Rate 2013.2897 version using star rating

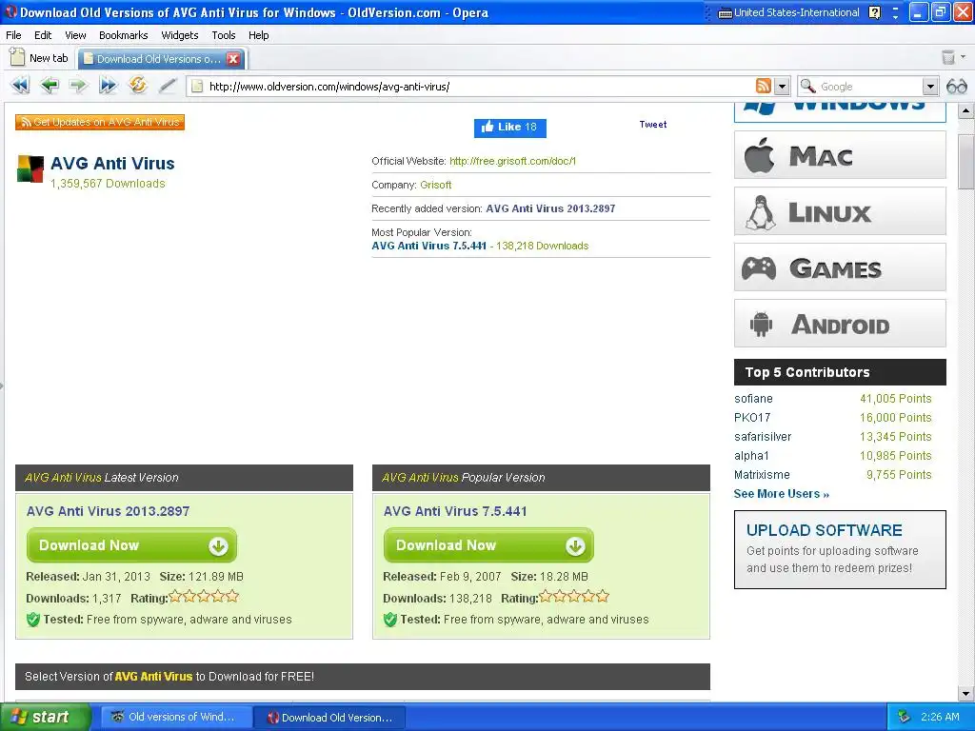[x=204, y=597]
